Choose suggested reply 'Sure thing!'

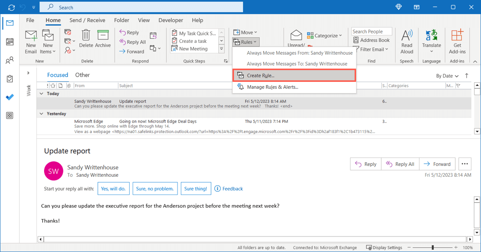[196, 189]
